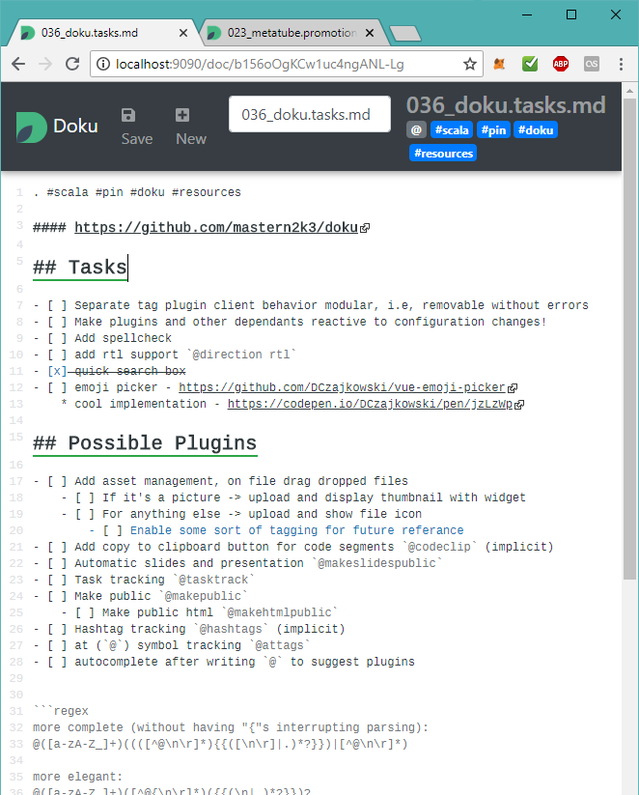Open the github.com/mastern2k3/doku link
This screenshot has height=795, width=639.
pyautogui.click(x=216, y=227)
